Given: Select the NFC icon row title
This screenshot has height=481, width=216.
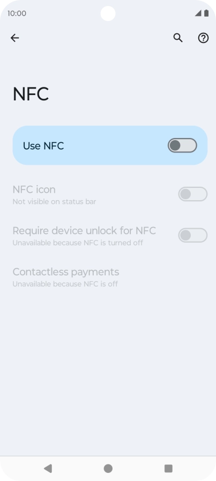Looking at the screenshot, I should pos(34,190).
